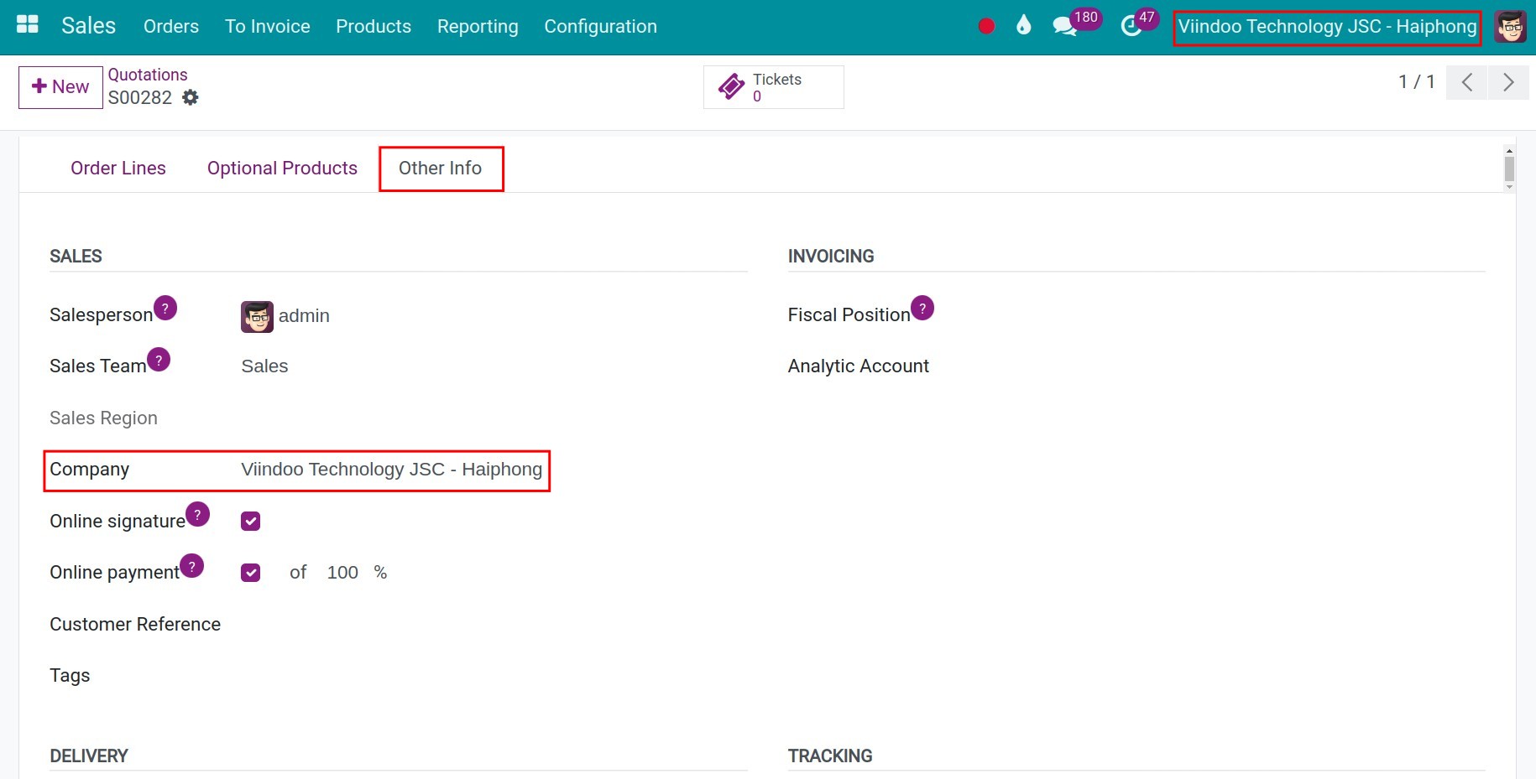Screen dimensions: 1536x779
Task: Open the Company field dropdown
Action: point(494,470)
